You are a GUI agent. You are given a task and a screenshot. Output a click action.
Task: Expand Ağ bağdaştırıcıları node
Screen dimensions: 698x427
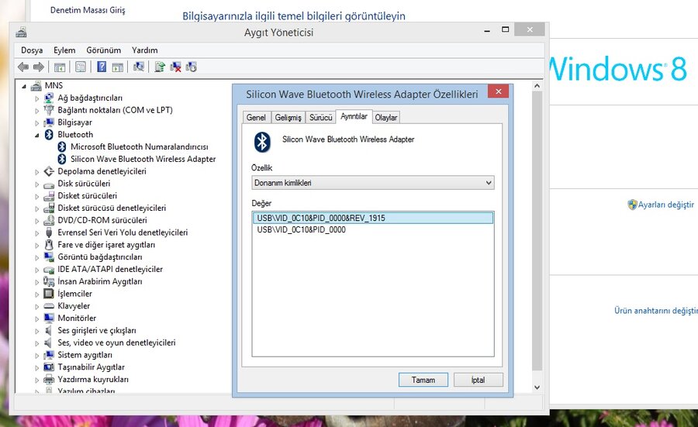(37, 98)
